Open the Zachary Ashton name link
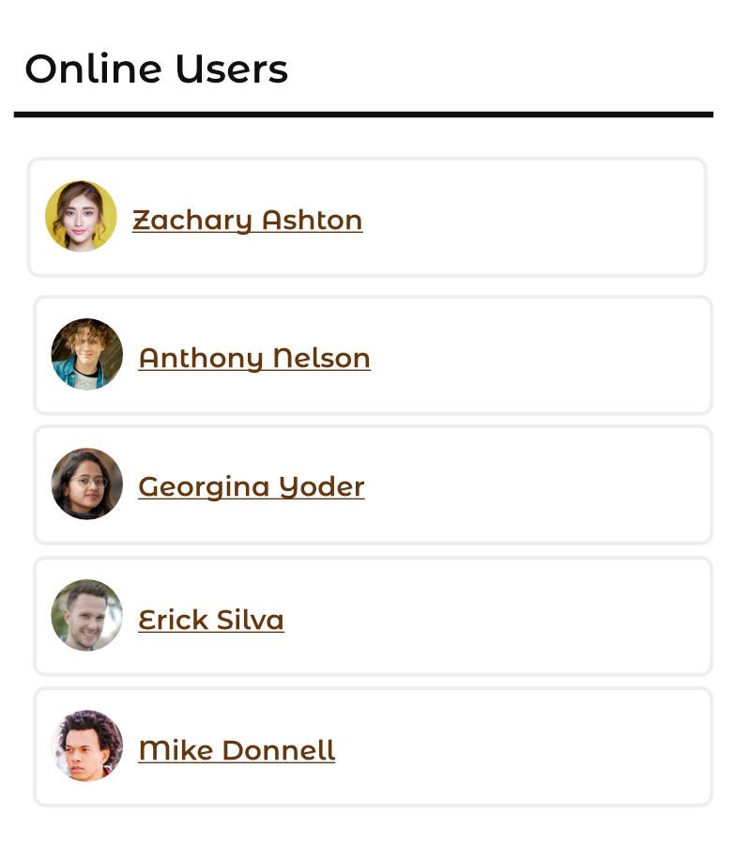The image size is (735, 845). (x=247, y=220)
